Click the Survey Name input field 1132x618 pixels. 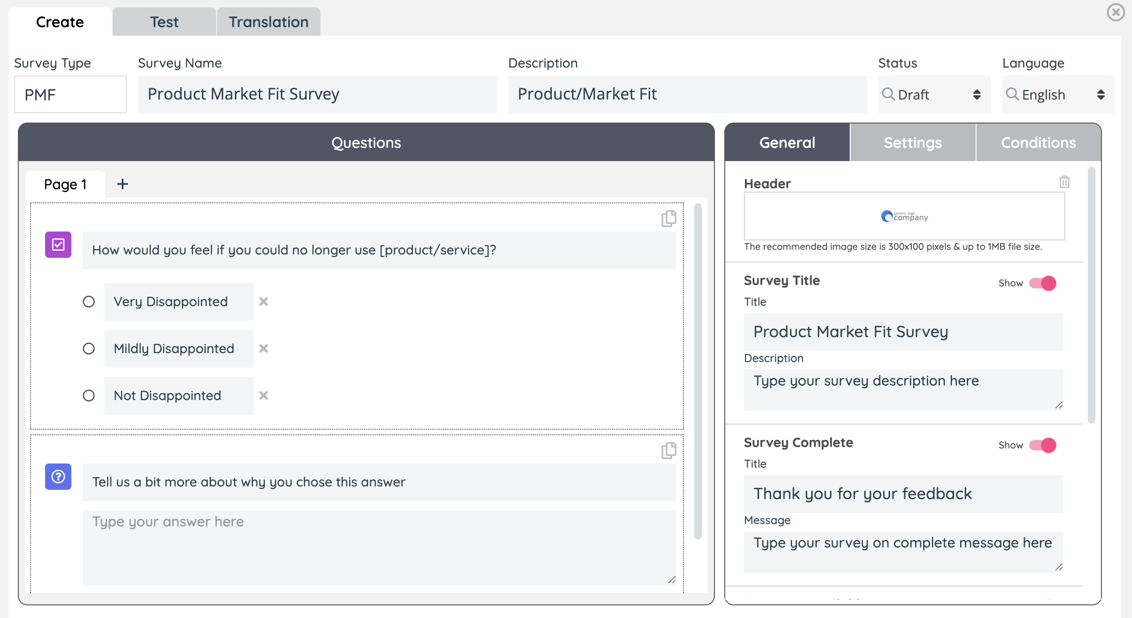click(x=317, y=94)
